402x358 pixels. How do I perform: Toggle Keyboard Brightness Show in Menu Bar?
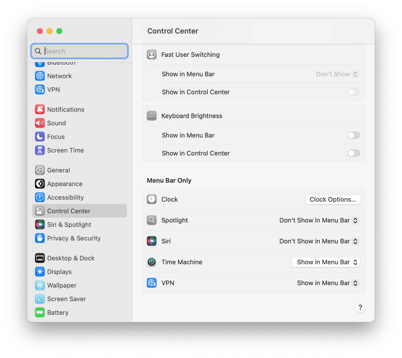(354, 135)
